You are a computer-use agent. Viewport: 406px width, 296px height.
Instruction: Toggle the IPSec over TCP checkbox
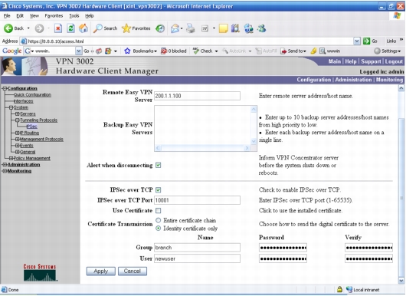[x=159, y=190]
